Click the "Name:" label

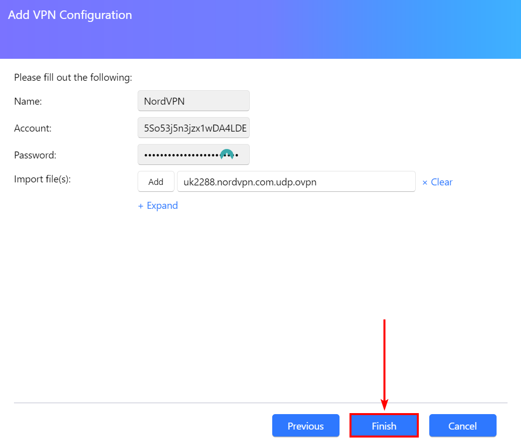coord(28,101)
